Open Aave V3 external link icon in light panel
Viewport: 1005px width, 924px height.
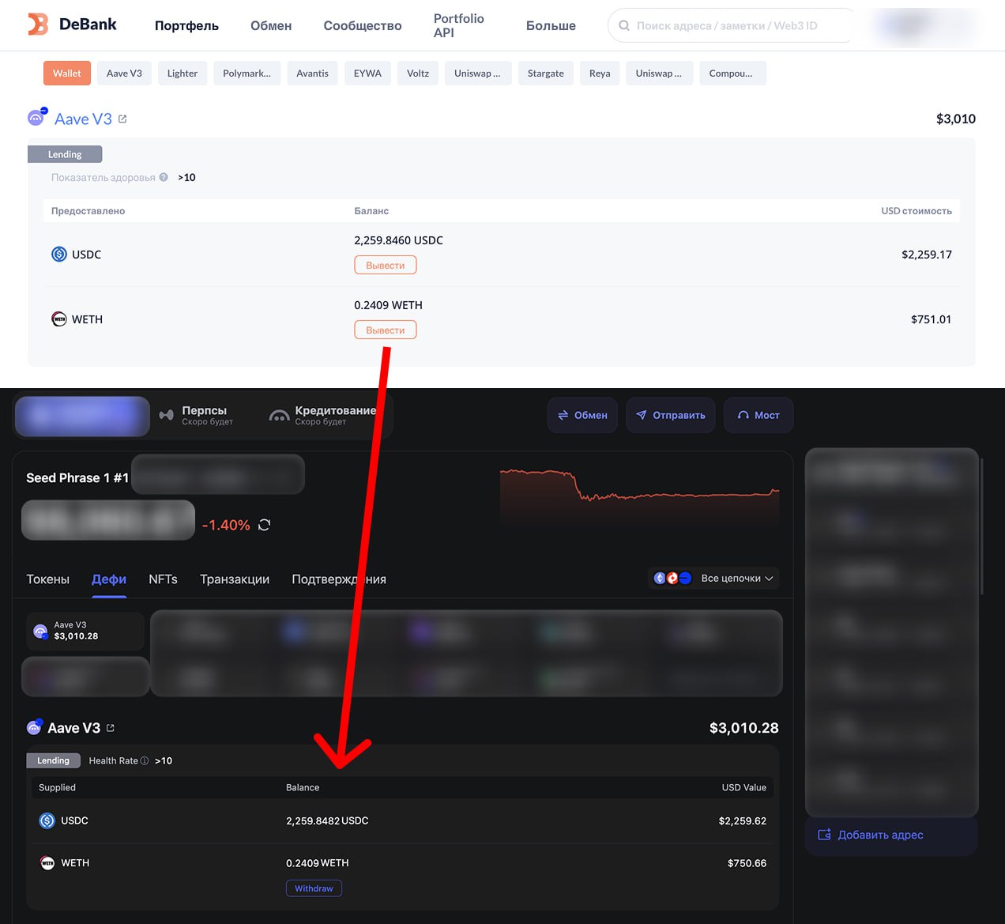[x=122, y=119]
